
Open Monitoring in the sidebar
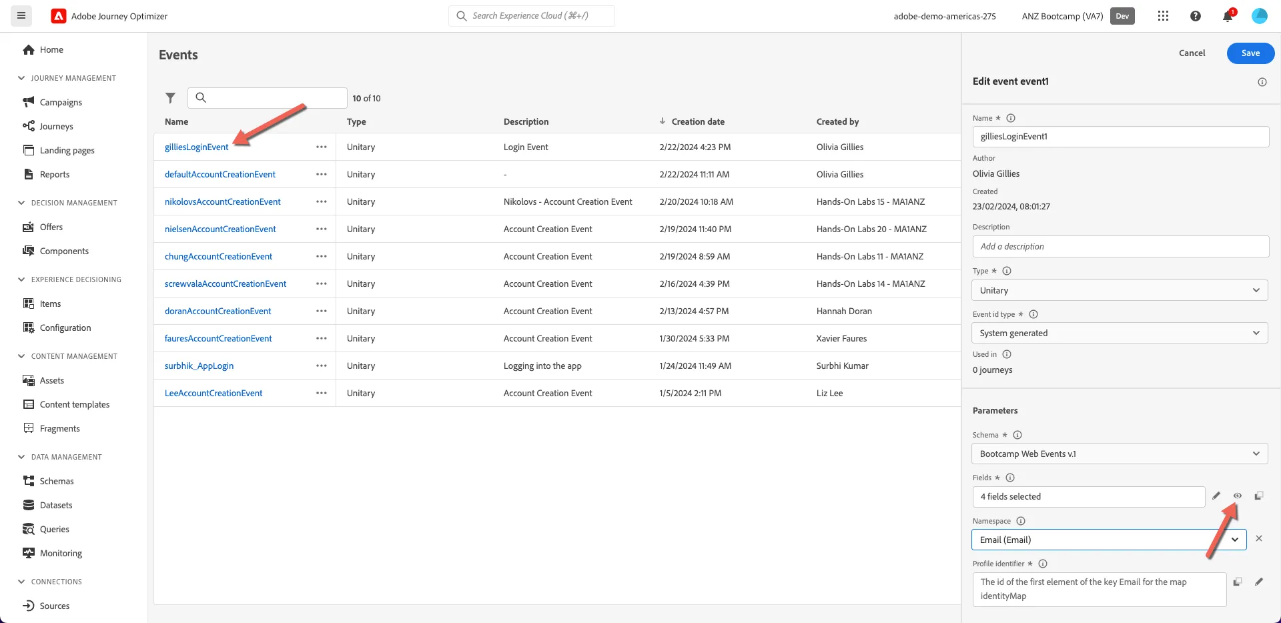tap(61, 553)
